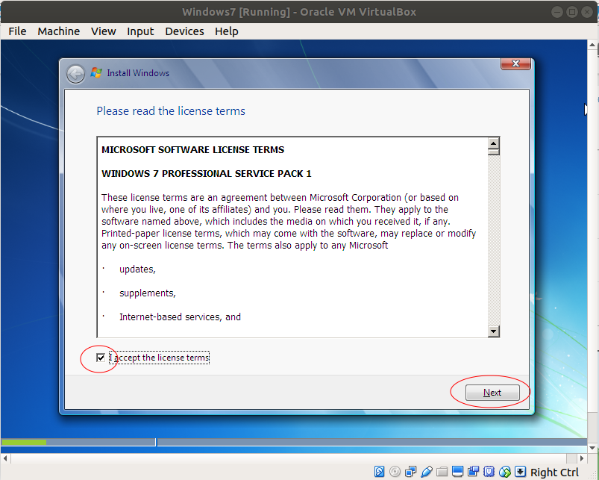Viewport: 599px width, 480px height.
Task: Click the Windows flag logo in installer title
Action: pyautogui.click(x=96, y=72)
